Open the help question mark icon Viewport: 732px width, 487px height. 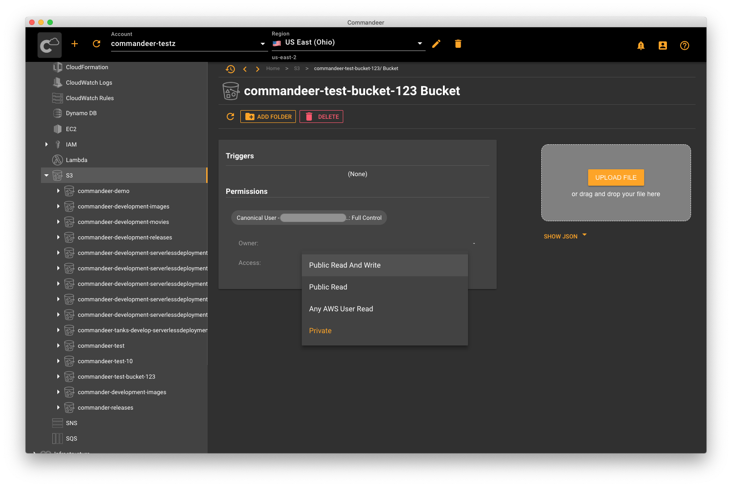pyautogui.click(x=685, y=46)
